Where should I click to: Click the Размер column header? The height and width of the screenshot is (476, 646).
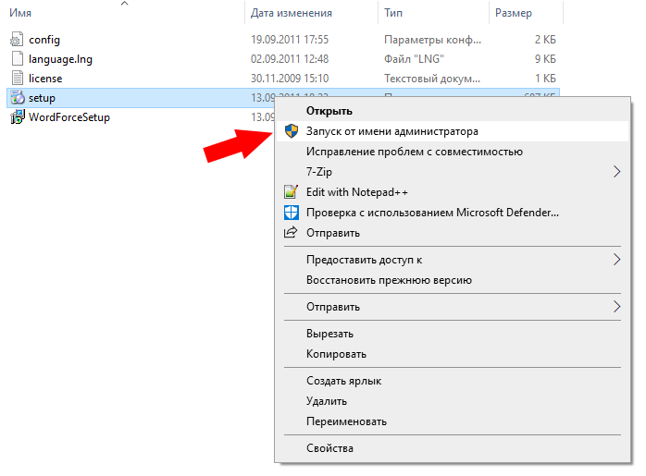point(514,14)
